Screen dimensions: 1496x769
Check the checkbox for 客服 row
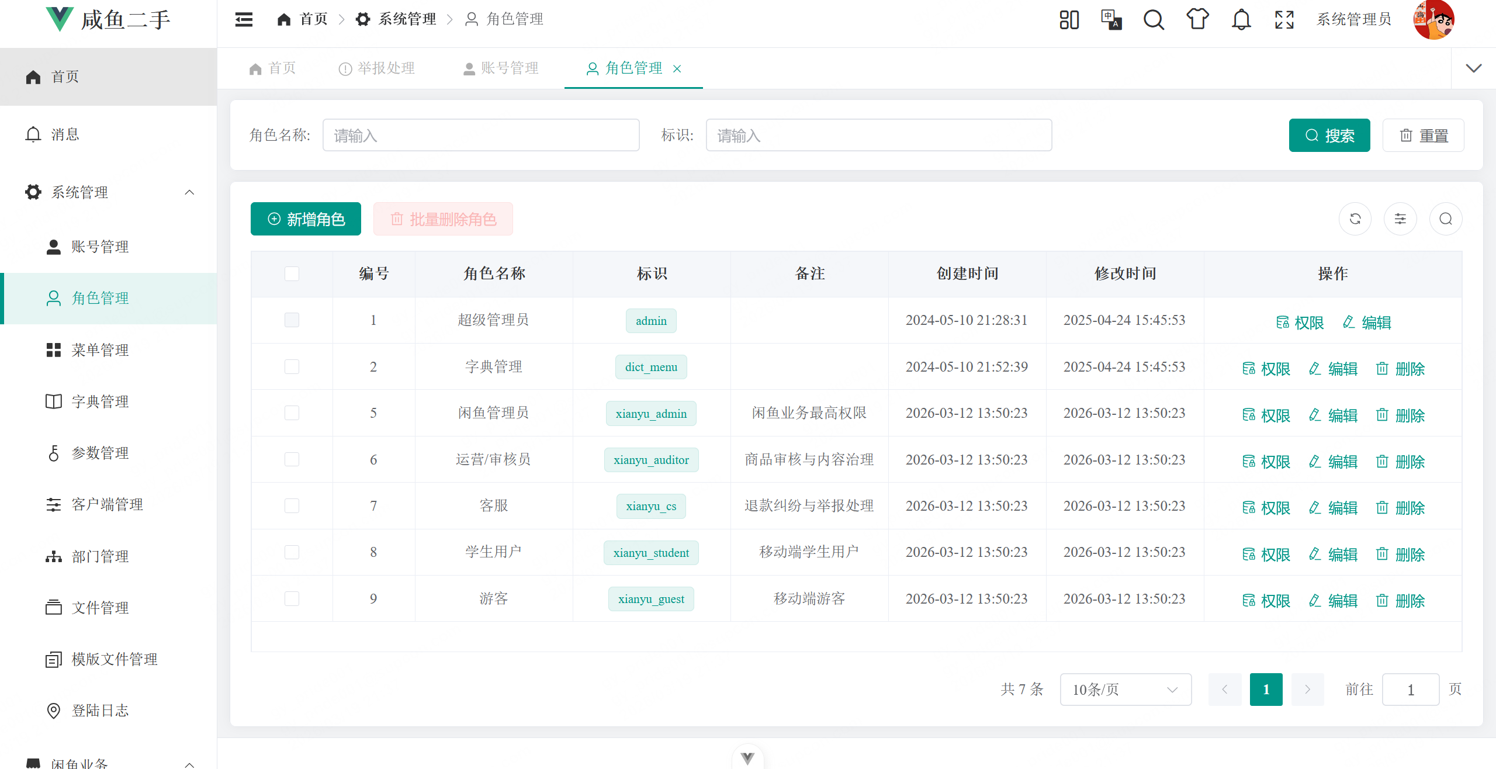tap(292, 506)
